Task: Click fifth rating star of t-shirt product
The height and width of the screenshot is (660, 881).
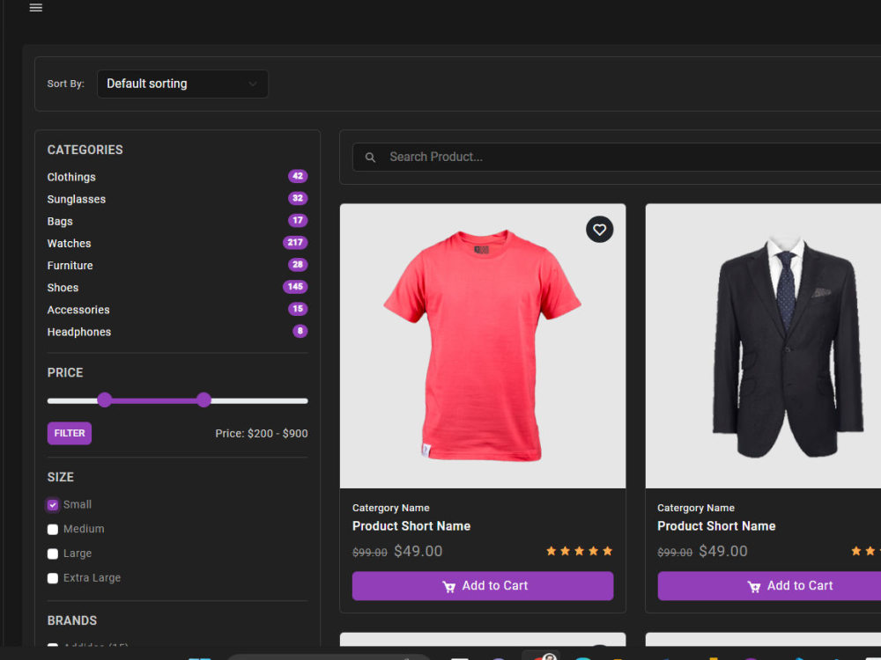Action: [607, 551]
